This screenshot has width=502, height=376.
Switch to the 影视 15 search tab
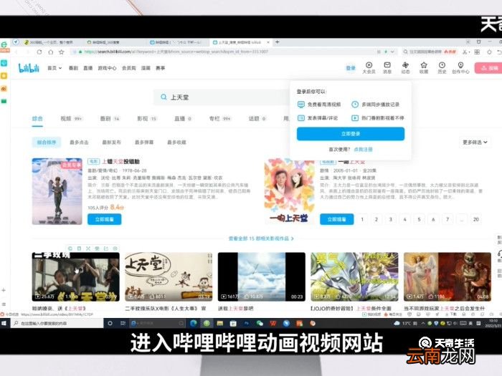[147, 119]
